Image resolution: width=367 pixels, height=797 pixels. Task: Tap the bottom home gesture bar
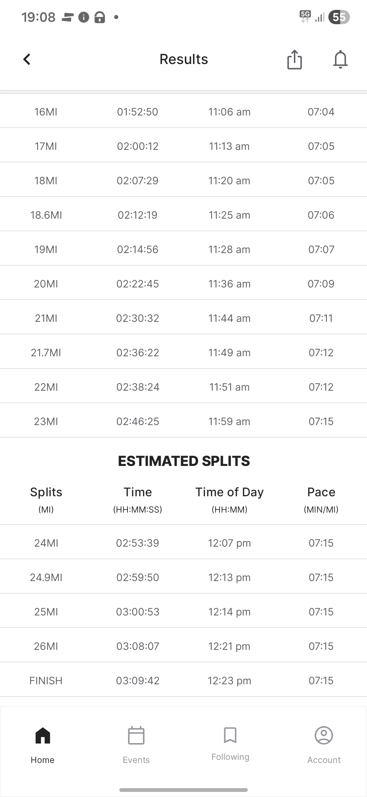click(183, 790)
